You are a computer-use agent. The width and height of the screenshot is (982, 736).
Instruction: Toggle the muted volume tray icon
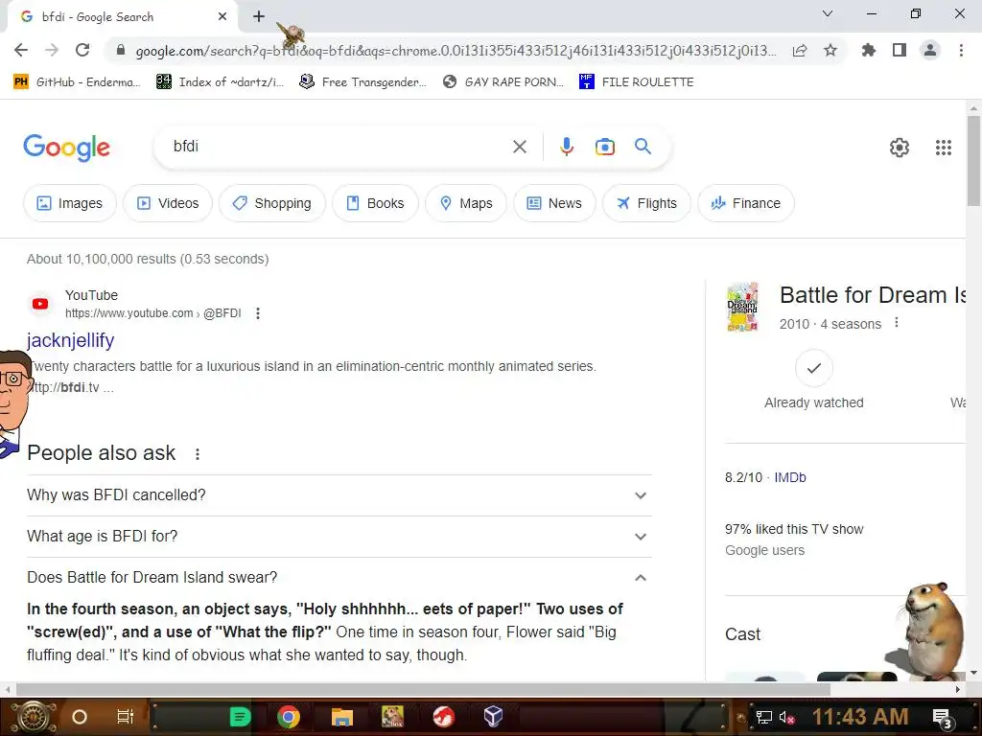tap(786, 717)
